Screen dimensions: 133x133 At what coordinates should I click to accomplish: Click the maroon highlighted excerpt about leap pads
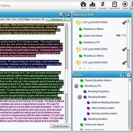click(x=31, y=51)
